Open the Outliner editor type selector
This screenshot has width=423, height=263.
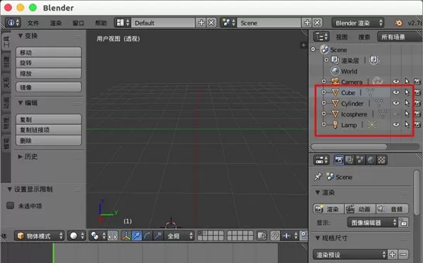321,37
